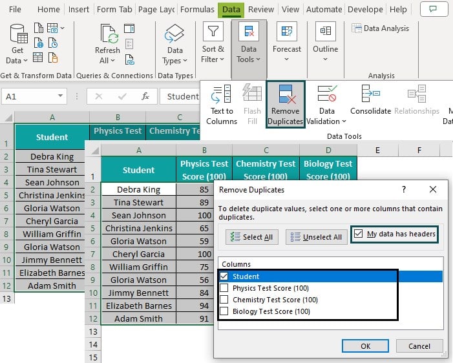
Task: Click the connection Properties icon
Action: pyautogui.click(x=129, y=44)
